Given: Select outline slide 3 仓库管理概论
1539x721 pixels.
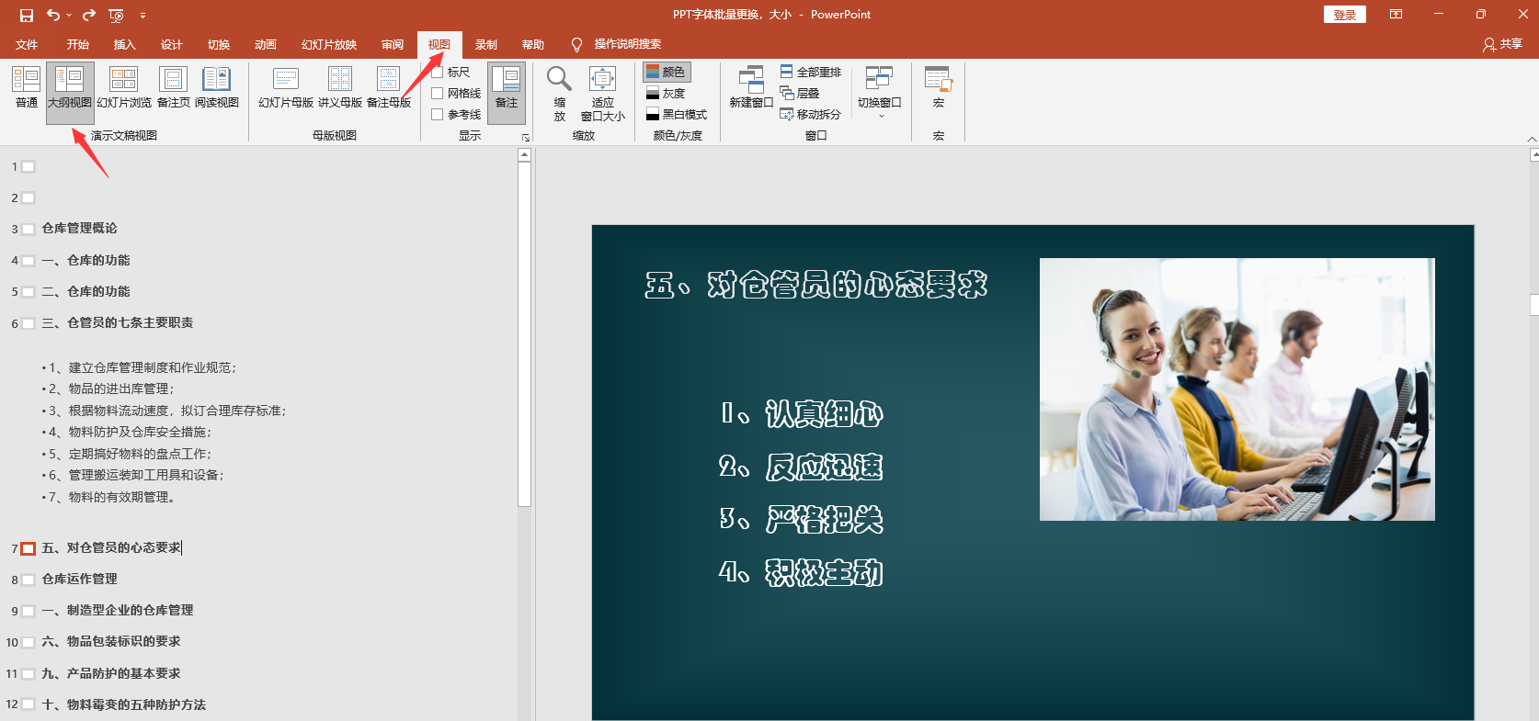Looking at the screenshot, I should pos(79,229).
